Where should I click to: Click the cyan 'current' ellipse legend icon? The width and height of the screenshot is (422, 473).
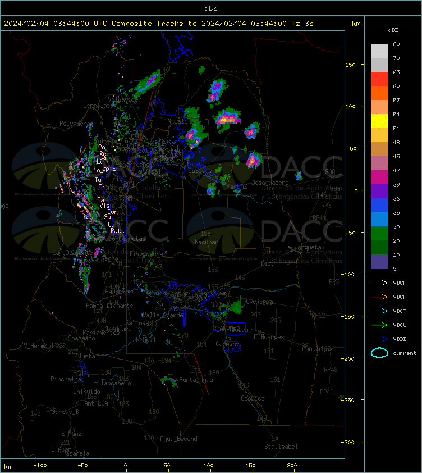click(x=379, y=353)
